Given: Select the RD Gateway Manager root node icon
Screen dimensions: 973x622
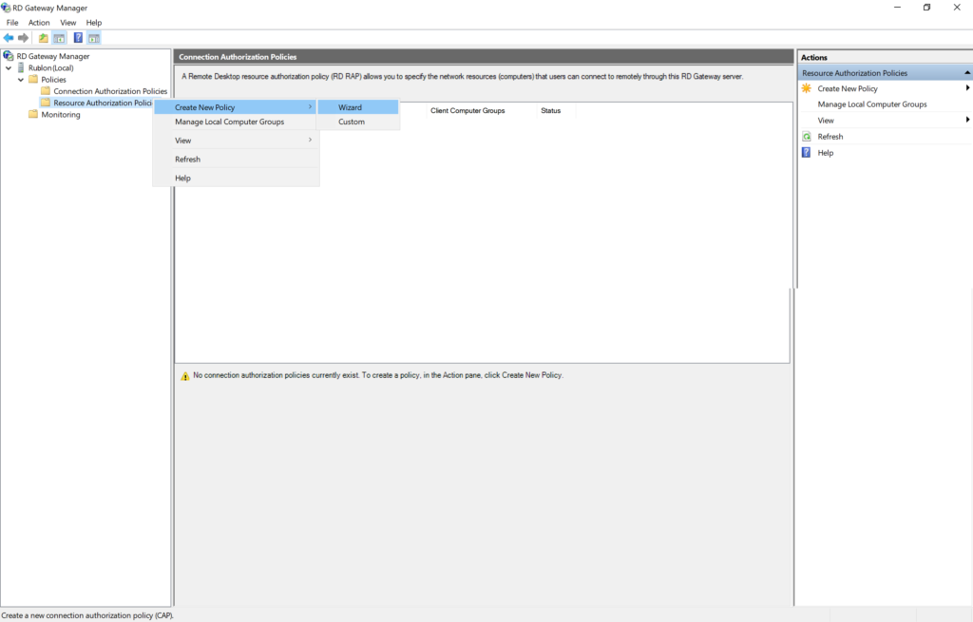Looking at the screenshot, I should [x=9, y=55].
